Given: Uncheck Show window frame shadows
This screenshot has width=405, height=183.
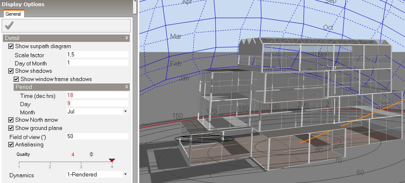Looking at the screenshot, I should (x=16, y=79).
